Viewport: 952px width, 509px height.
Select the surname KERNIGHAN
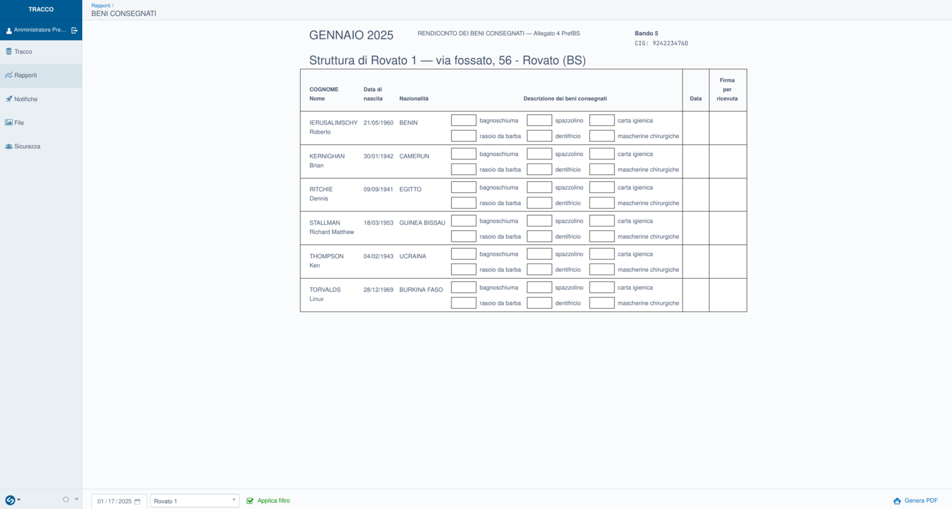pyautogui.click(x=327, y=156)
